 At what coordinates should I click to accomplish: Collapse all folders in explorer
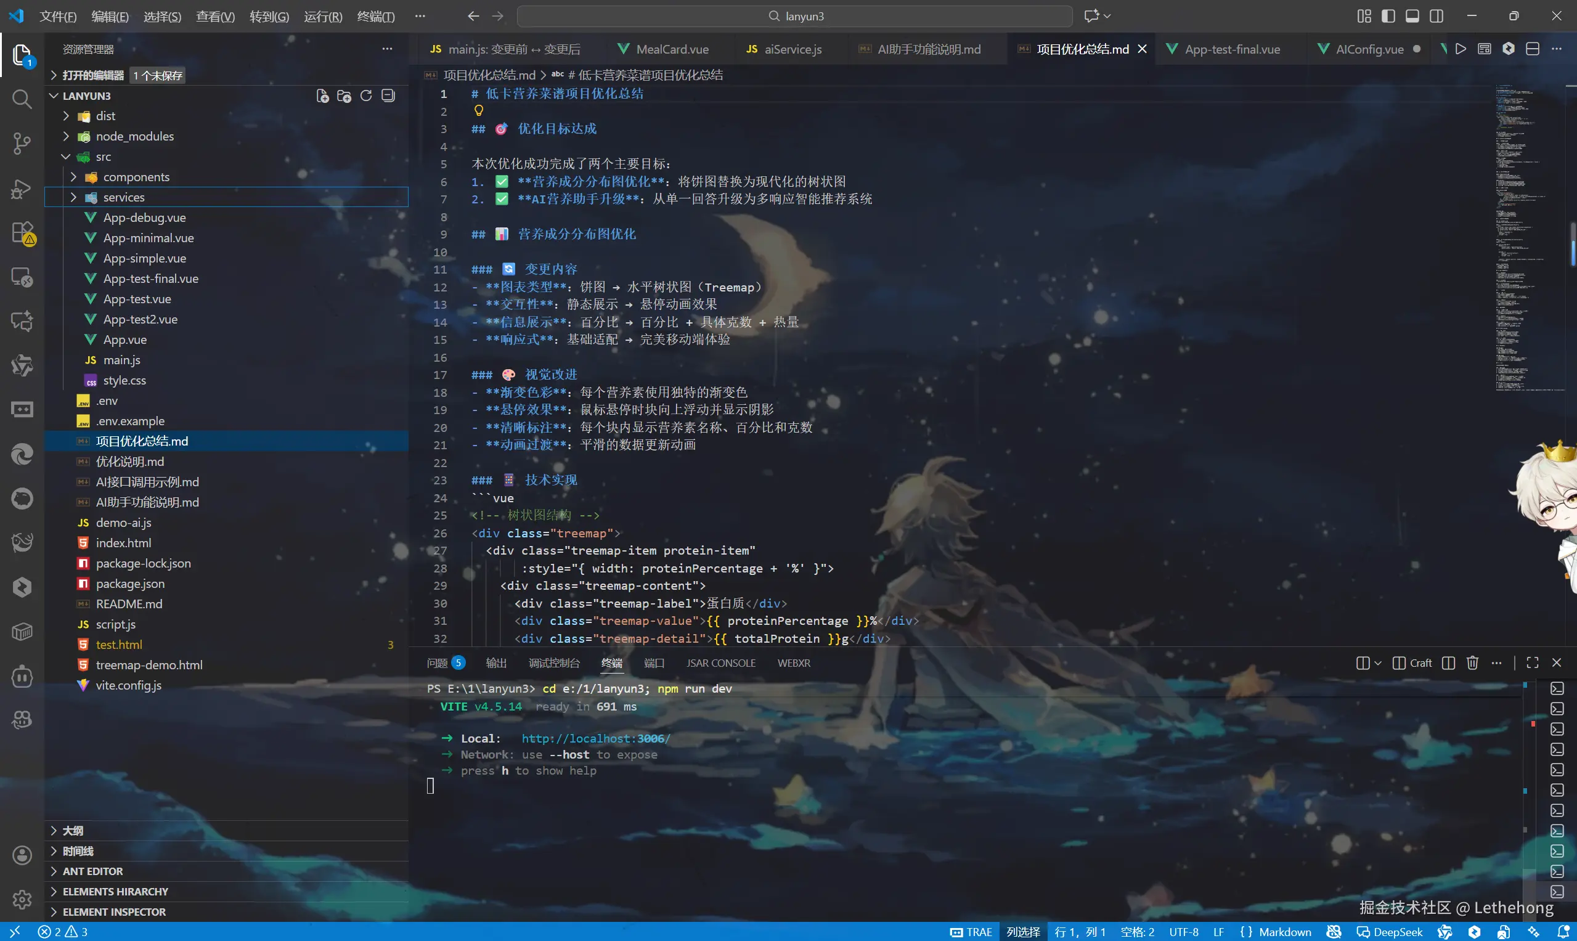click(388, 96)
